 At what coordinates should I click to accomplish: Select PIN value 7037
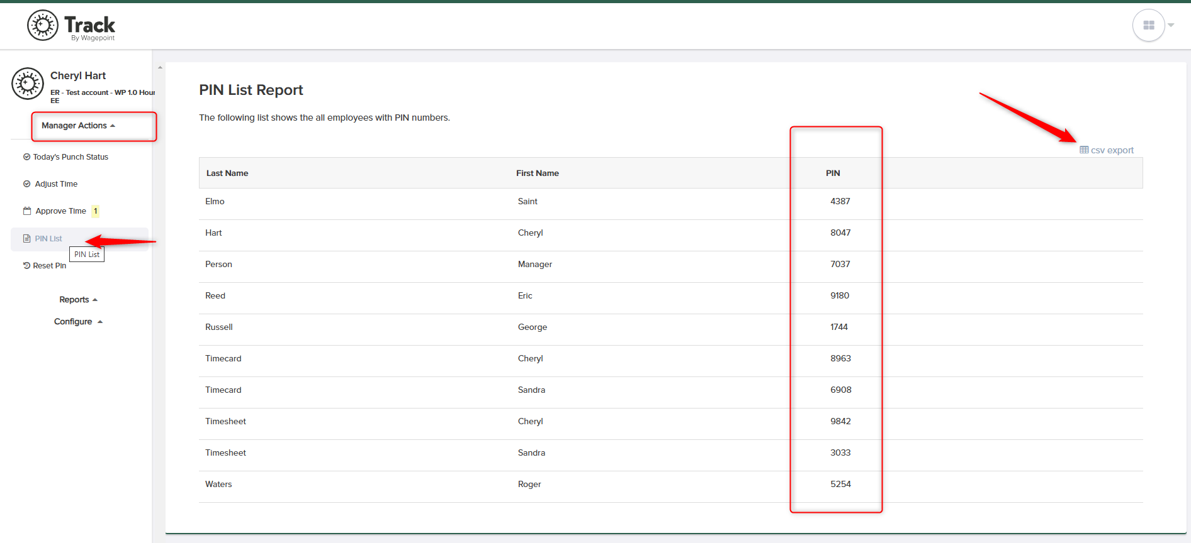840,265
